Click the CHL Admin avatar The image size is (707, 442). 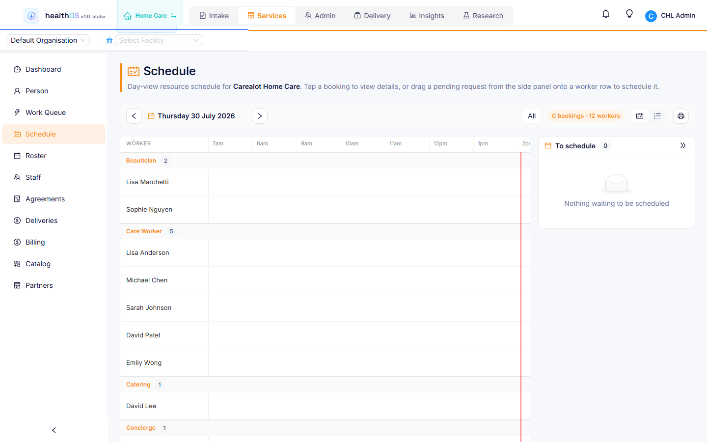(651, 16)
